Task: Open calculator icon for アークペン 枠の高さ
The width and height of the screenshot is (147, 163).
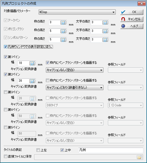Action: pyautogui.click(x=63, y=23)
